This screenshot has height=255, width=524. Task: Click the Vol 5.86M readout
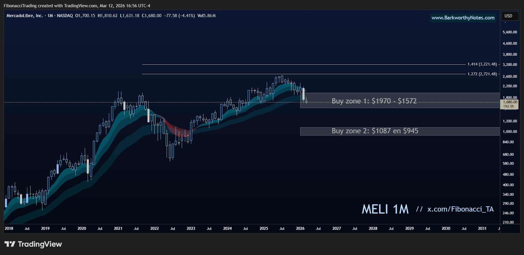coord(206,16)
